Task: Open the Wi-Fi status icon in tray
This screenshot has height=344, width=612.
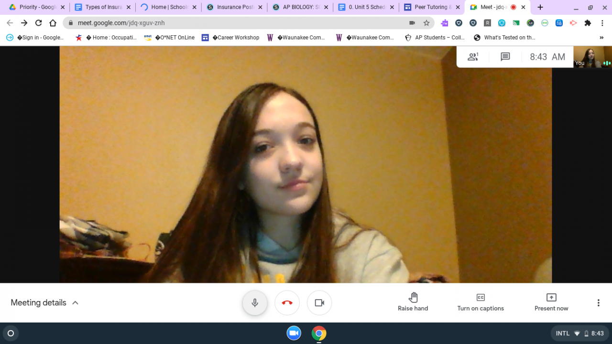Action: 577,333
